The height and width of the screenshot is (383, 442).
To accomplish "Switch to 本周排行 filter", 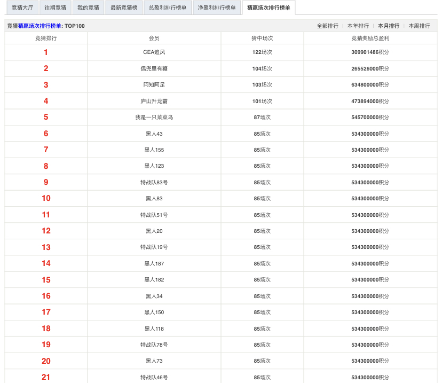I will [419, 26].
